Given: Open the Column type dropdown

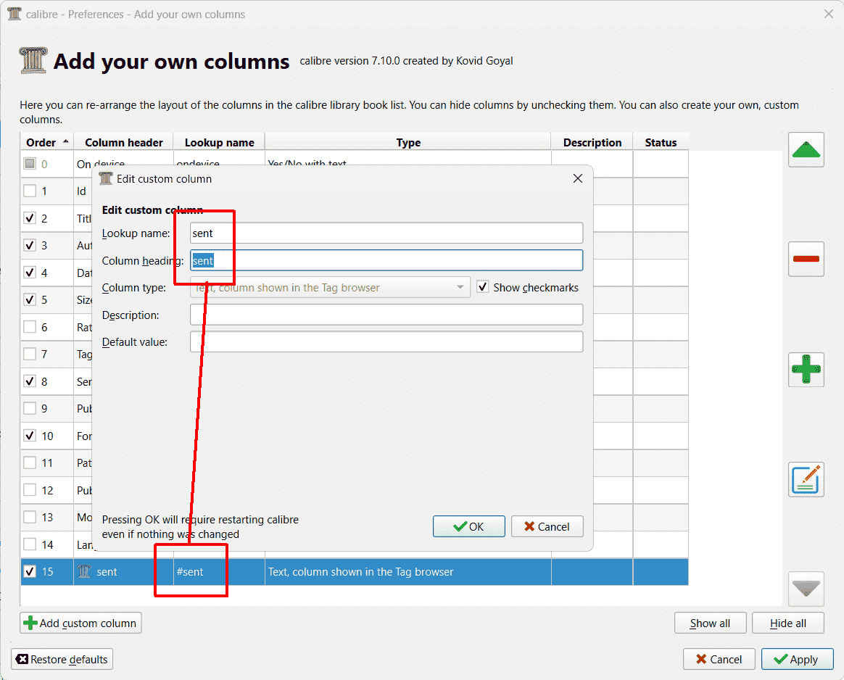Looking at the screenshot, I should tap(330, 288).
